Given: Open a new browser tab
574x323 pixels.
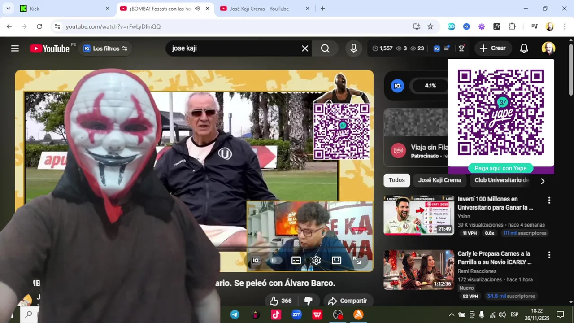Looking at the screenshot, I should pyautogui.click(x=322, y=9).
